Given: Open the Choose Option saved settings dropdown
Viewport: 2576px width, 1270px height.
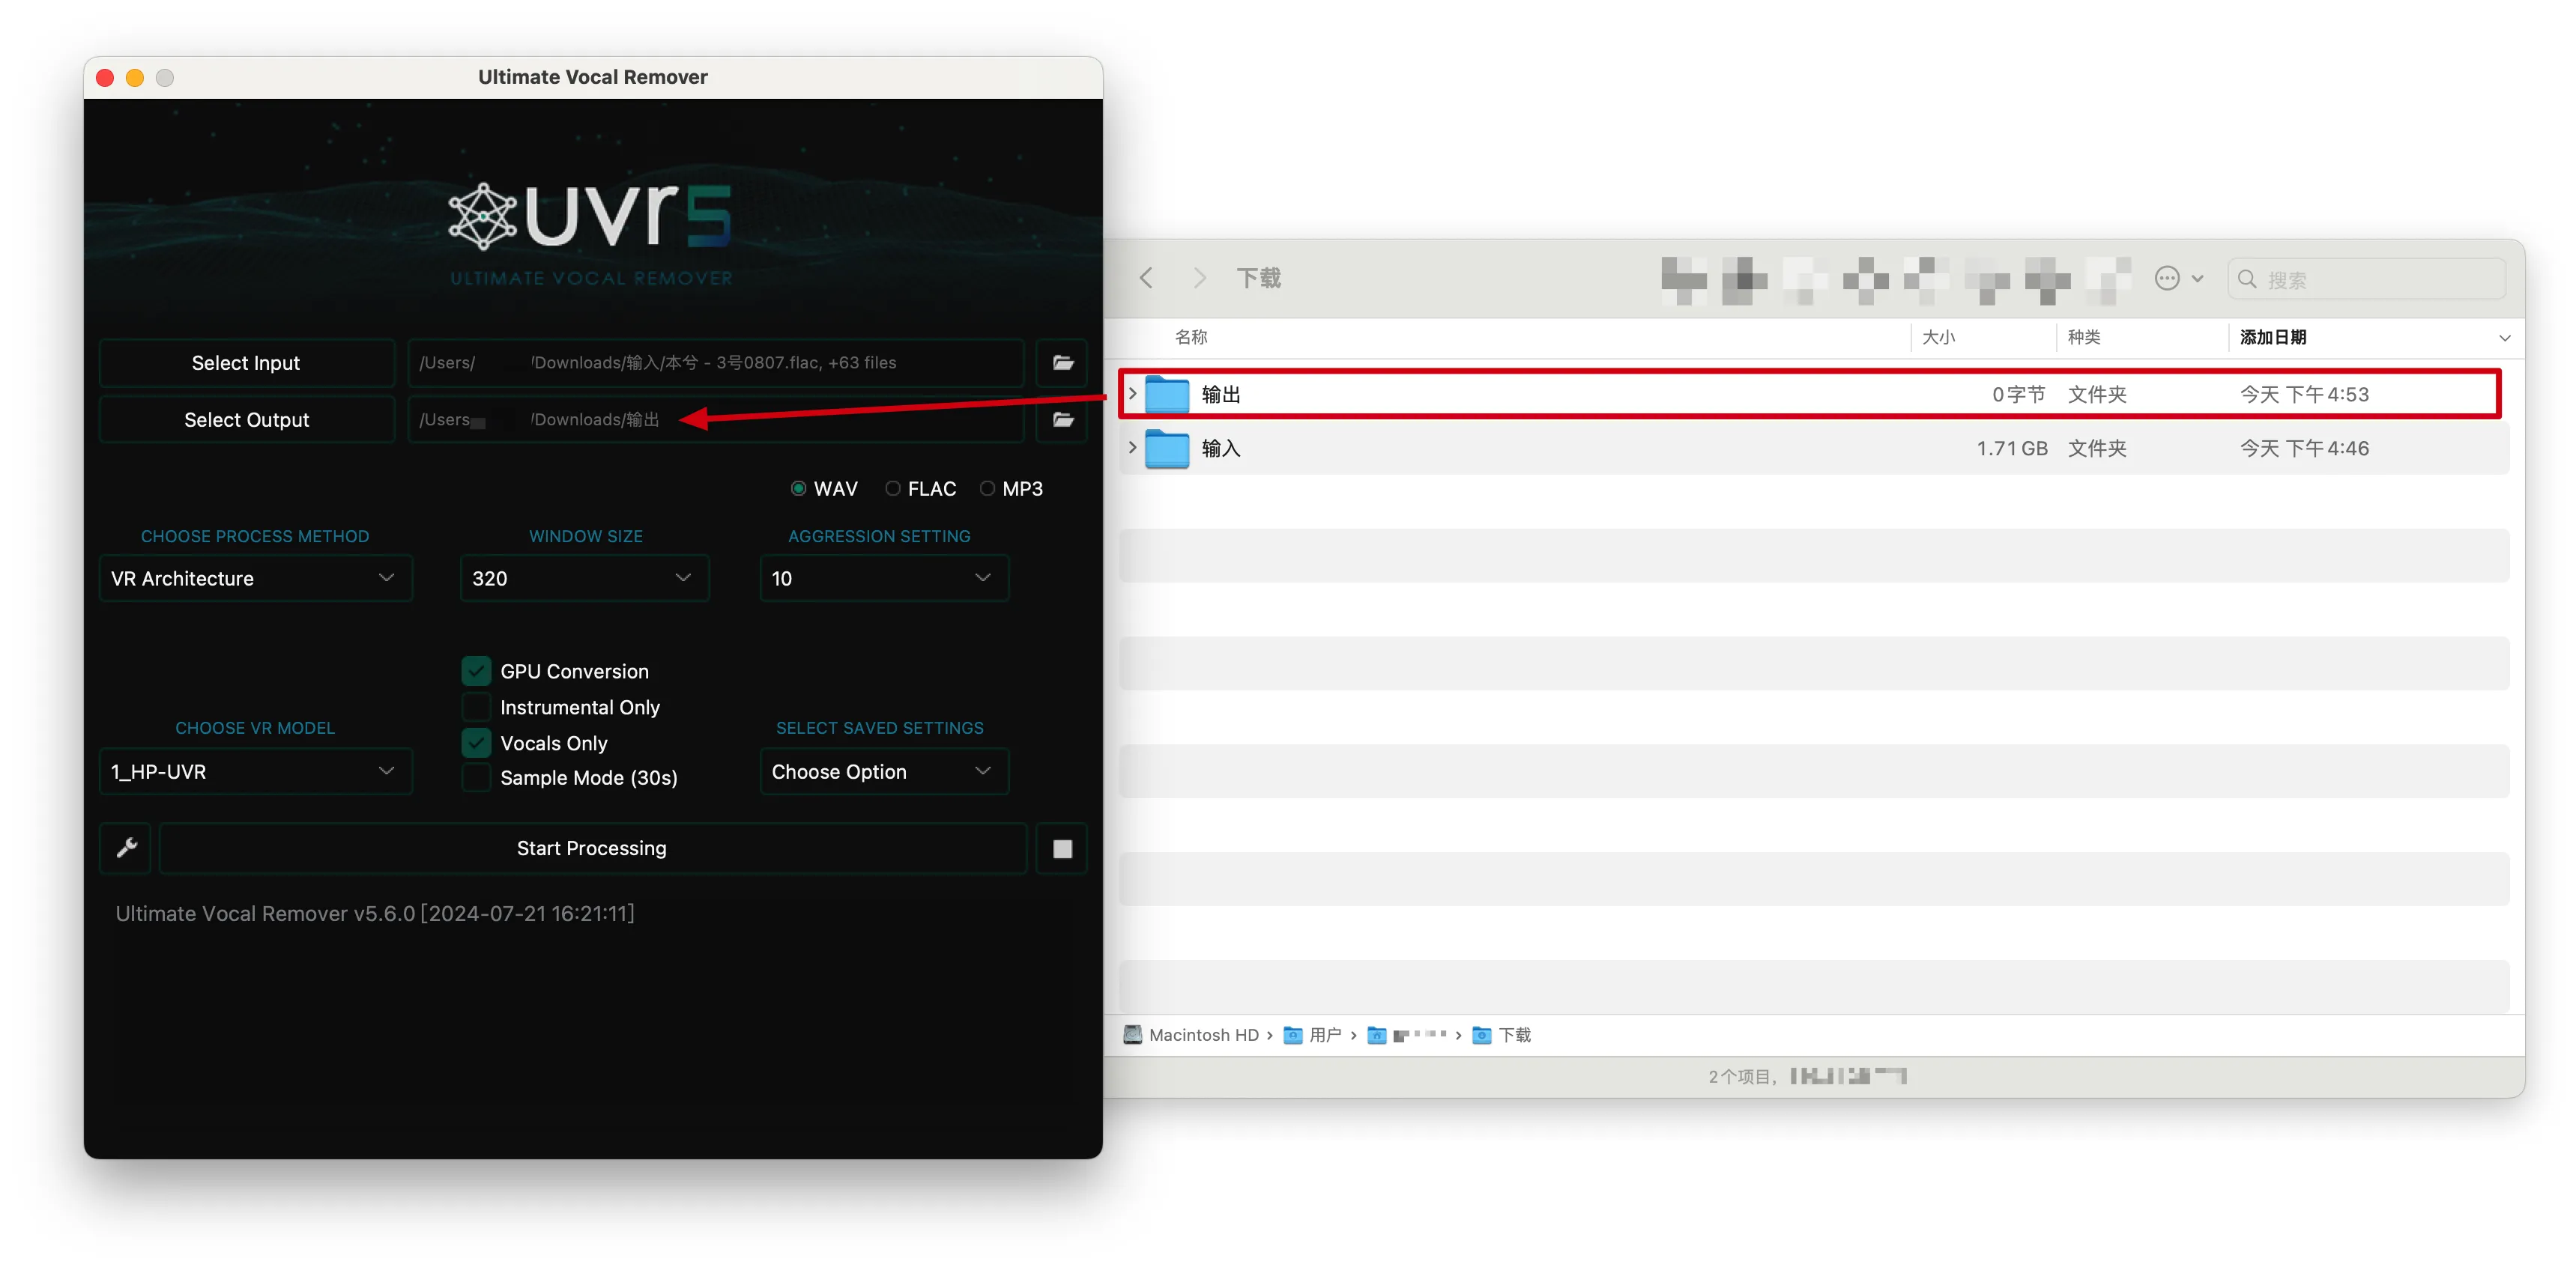Looking at the screenshot, I should [x=884, y=771].
